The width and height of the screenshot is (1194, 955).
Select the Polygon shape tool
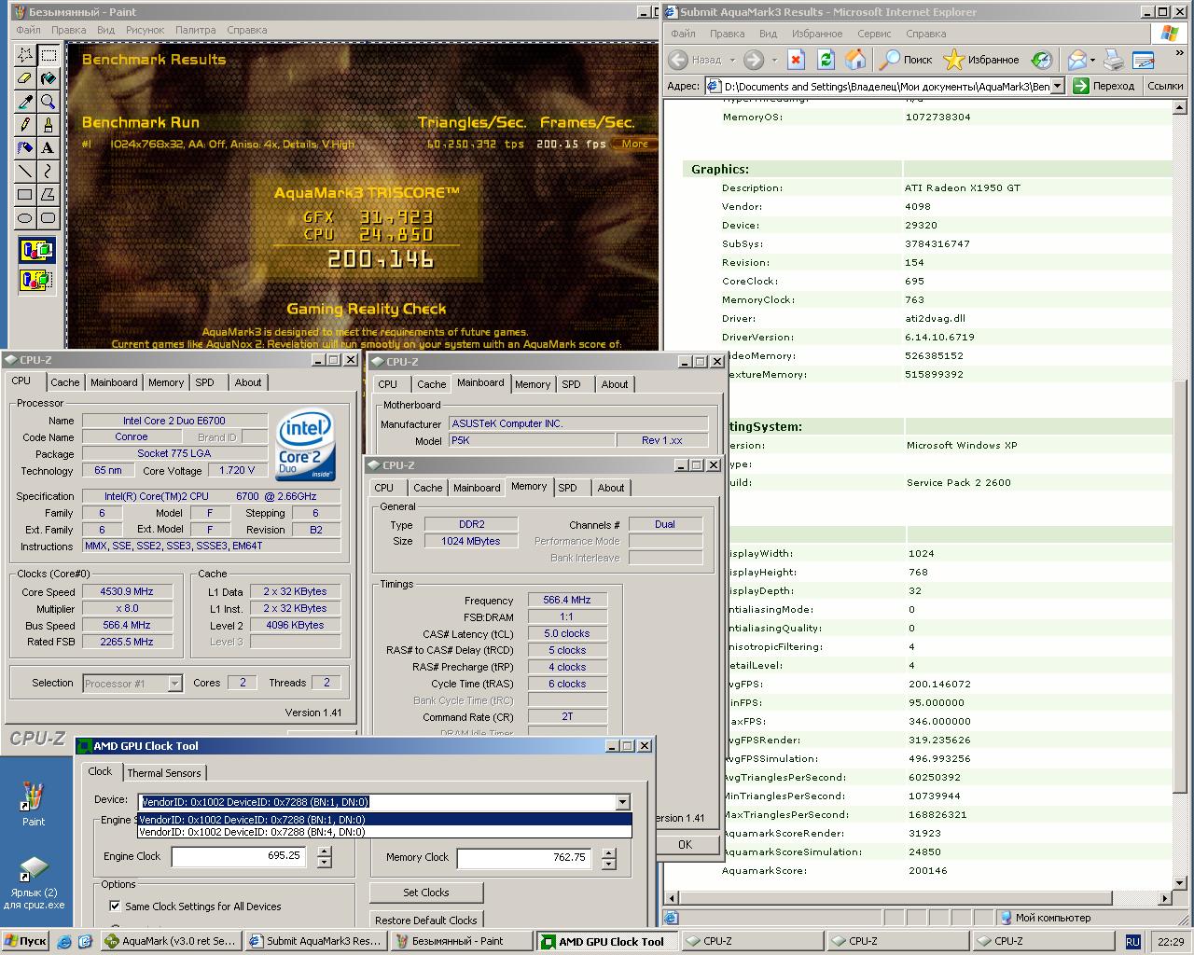tap(49, 194)
